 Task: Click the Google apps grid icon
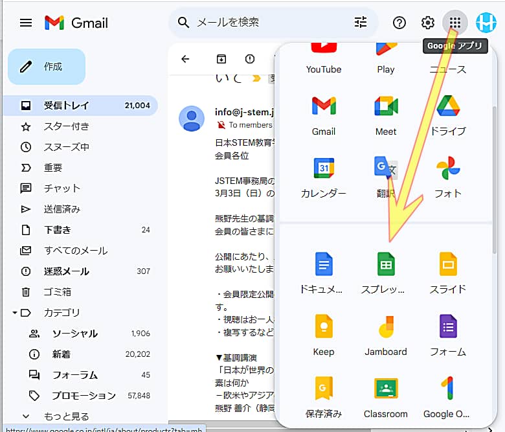click(455, 23)
